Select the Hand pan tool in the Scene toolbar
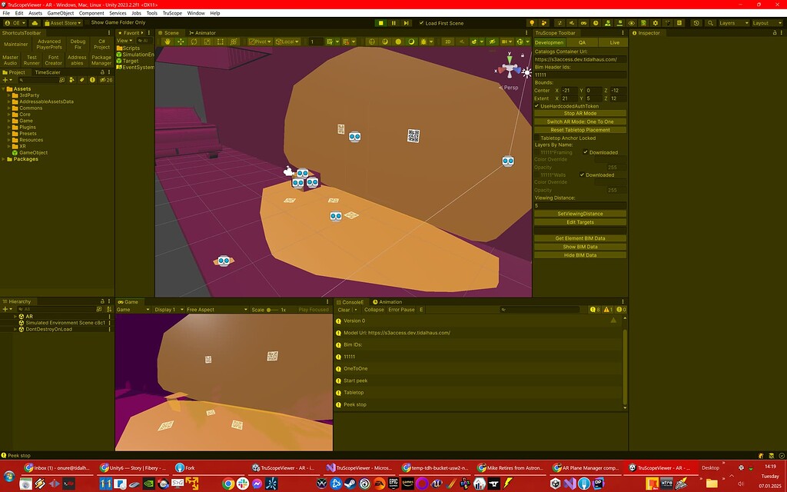This screenshot has width=787, height=492. click(168, 42)
